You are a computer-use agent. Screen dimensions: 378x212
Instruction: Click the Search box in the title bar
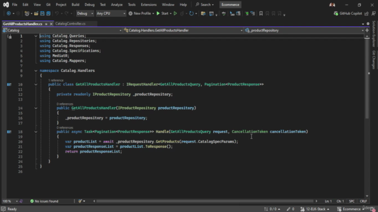click(x=205, y=5)
